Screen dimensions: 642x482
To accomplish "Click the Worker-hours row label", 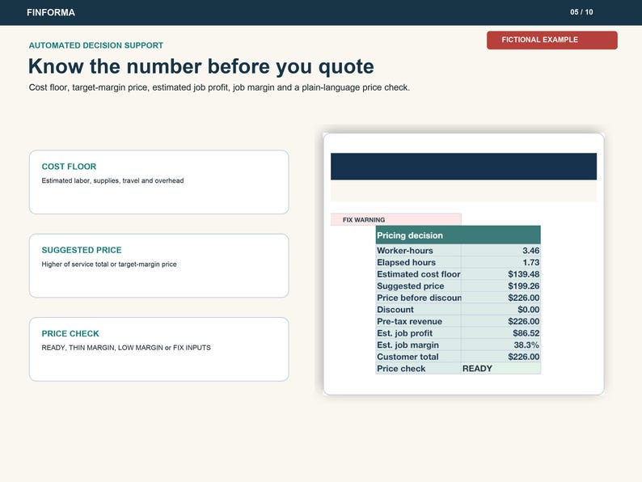I will [405, 251].
